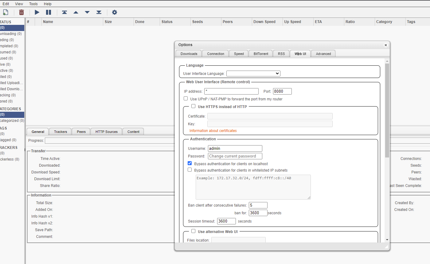Image resolution: width=430 pixels, height=264 pixels.
Task: Click the red delete torrent trash icon
Action: coord(21,12)
